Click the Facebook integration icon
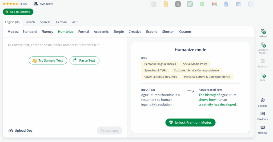 coord(250,4)
